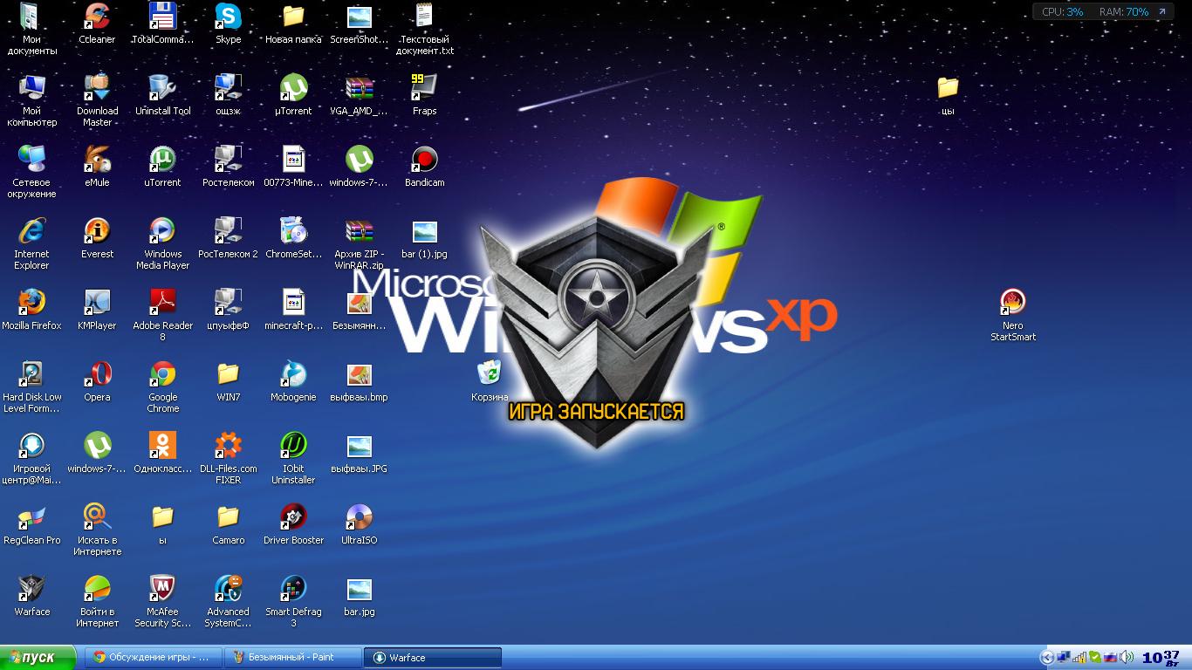Viewport: 1192px width, 670px height.
Task: Select the McAfee Security Scan icon
Action: [x=162, y=601]
